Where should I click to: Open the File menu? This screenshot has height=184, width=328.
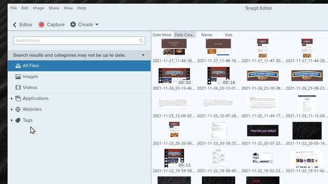point(14,8)
